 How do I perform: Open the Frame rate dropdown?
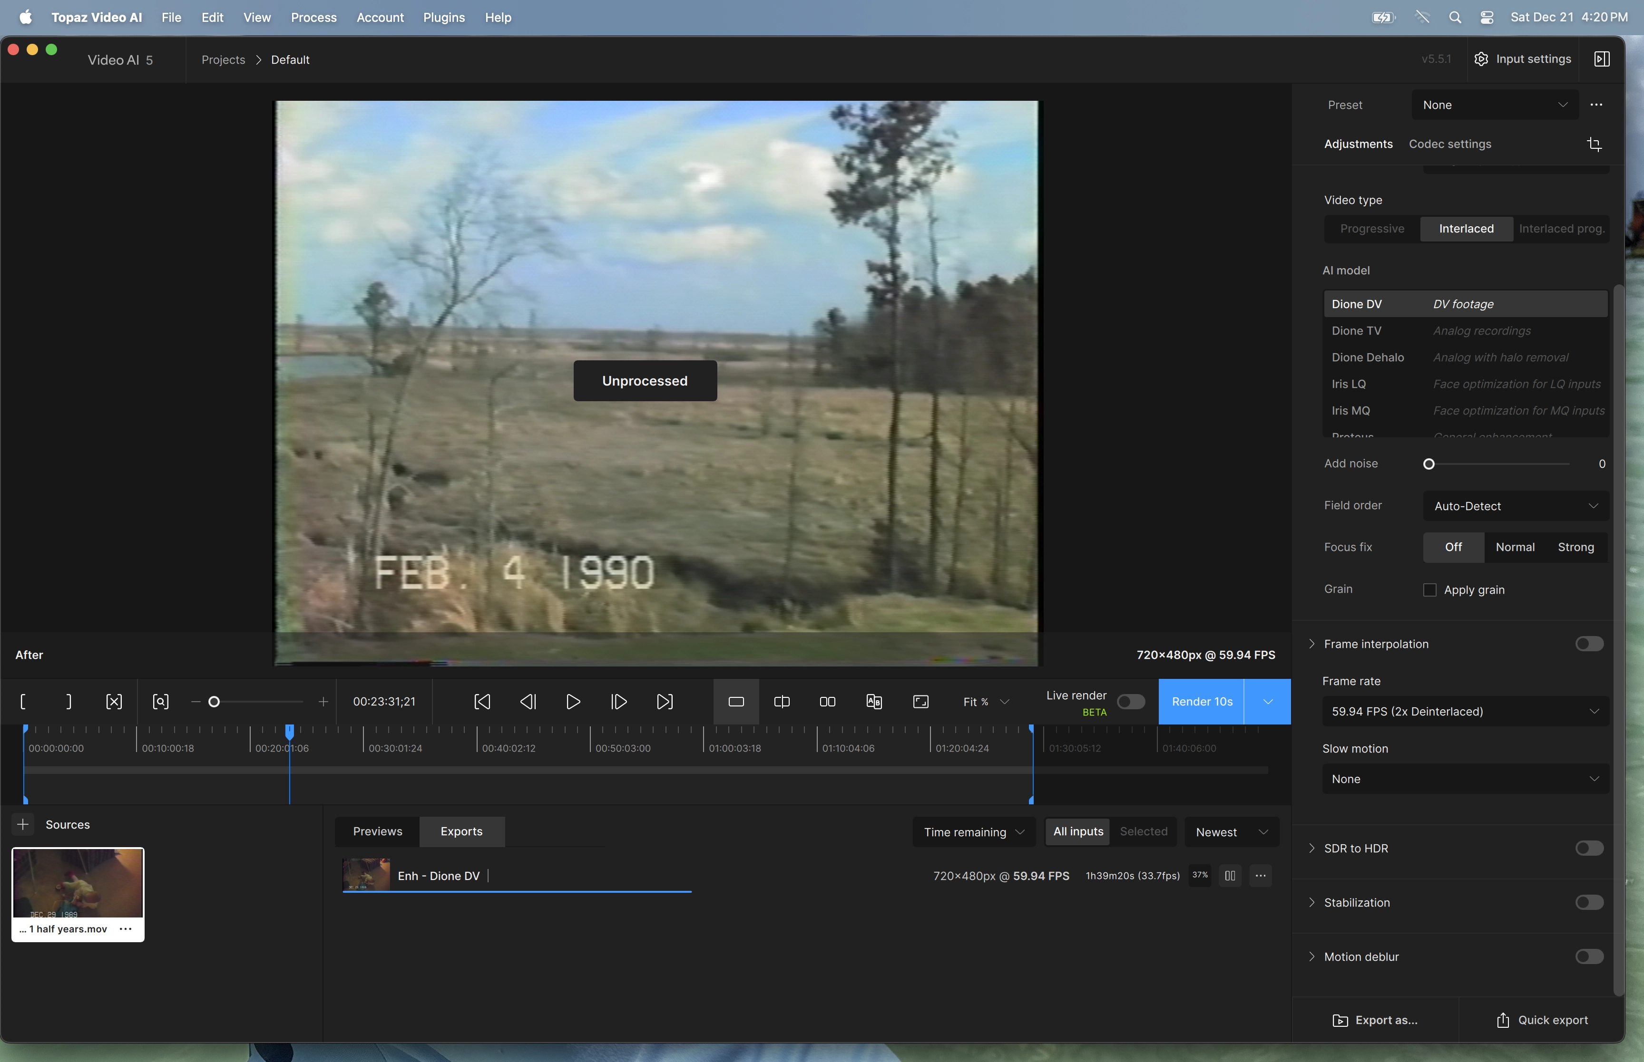point(1465,711)
